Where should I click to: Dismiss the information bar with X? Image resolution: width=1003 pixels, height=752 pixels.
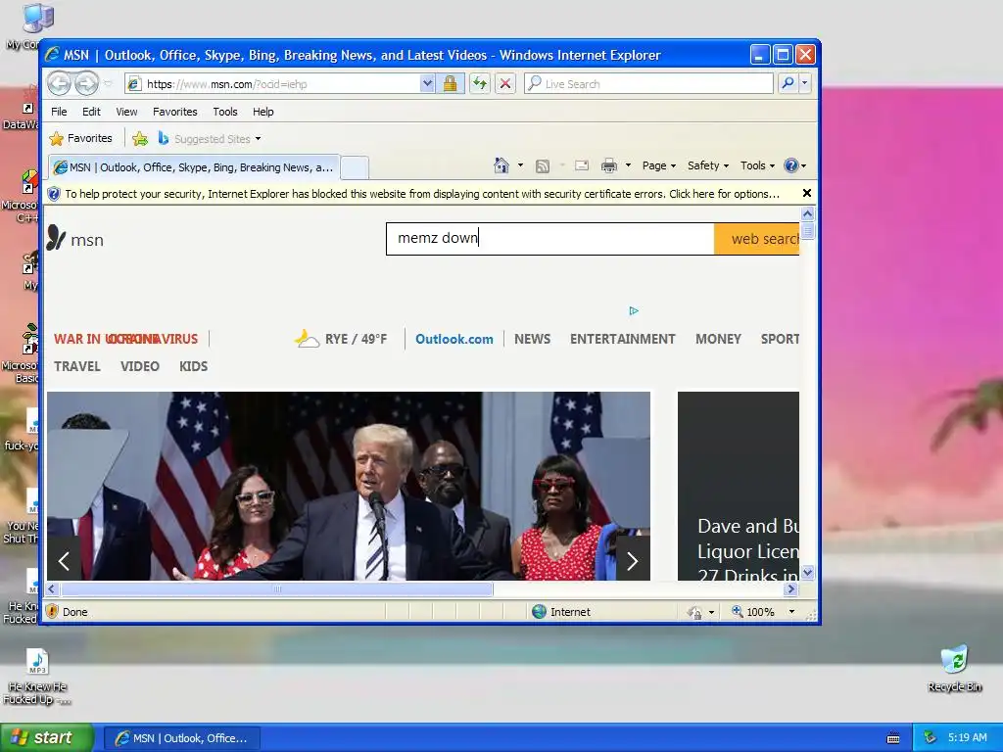click(x=807, y=193)
